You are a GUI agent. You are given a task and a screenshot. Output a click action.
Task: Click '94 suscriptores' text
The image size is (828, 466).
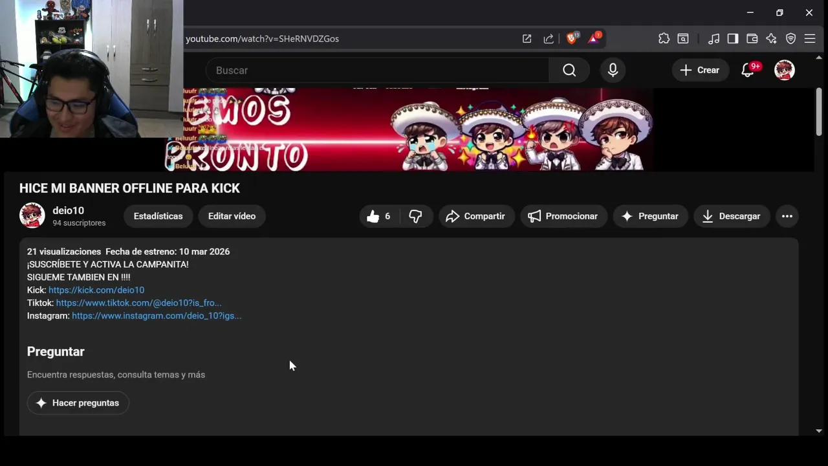click(x=79, y=223)
